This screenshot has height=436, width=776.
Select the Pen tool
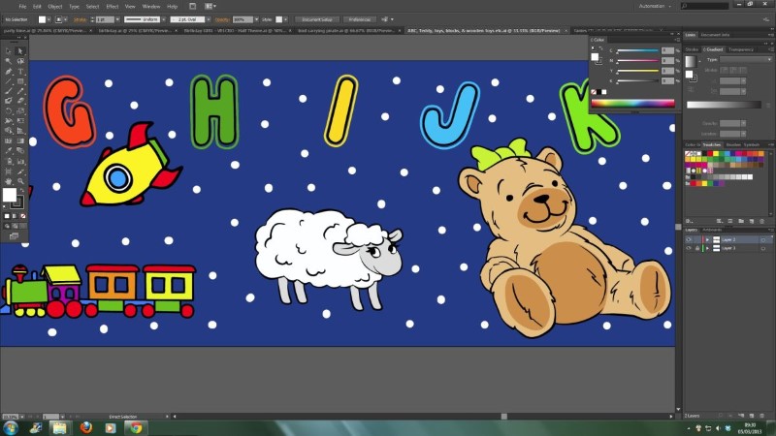coord(9,71)
